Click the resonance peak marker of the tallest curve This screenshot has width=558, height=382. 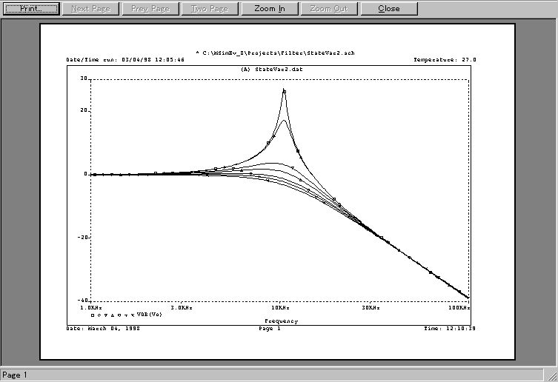284,91
